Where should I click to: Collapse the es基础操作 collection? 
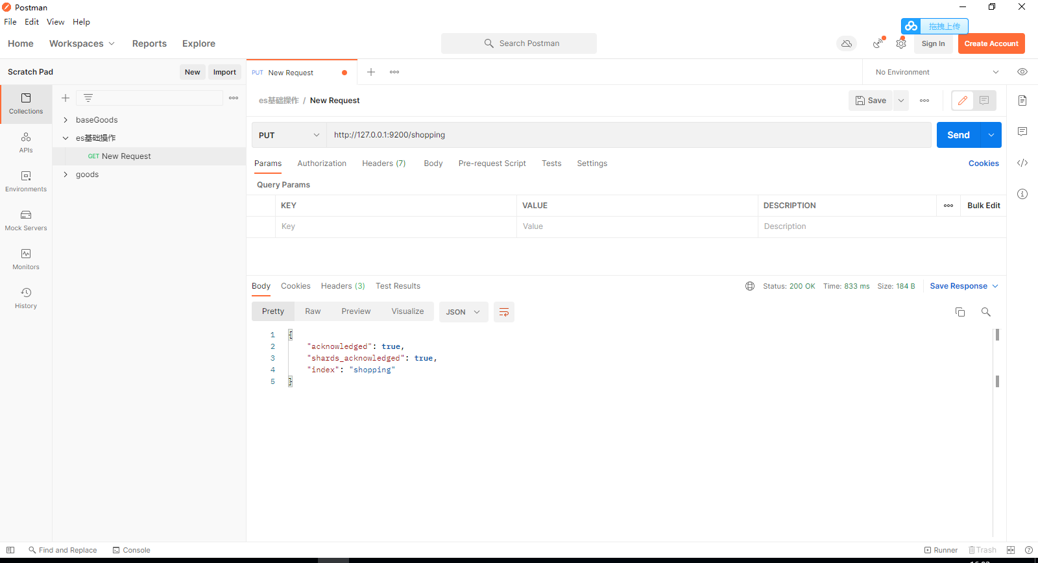coord(66,138)
